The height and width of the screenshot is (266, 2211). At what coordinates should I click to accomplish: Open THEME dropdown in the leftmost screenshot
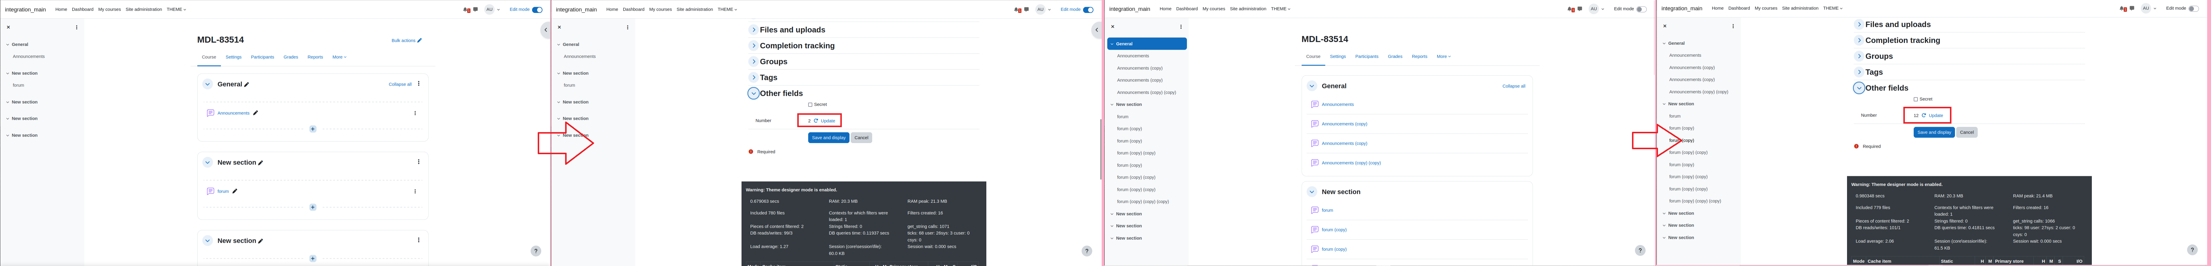coord(176,9)
